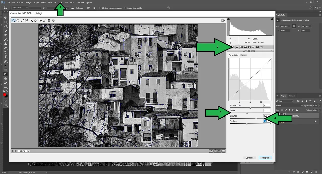This screenshot has height=174, width=322.
Task: Click the Oscuros slider handle
Action: [256, 118]
